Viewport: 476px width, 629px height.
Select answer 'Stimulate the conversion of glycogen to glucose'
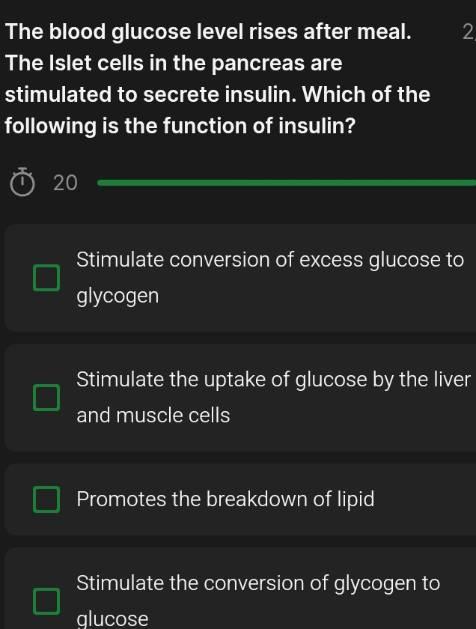pos(239,599)
